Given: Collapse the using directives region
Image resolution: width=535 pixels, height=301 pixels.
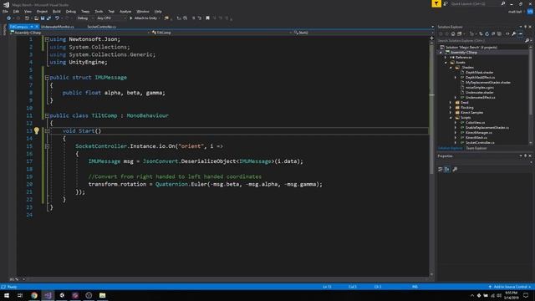Looking at the screenshot, I should tap(47, 39).
